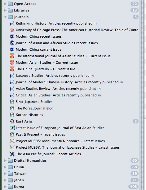Click the East Asia feed icon

[x=12, y=121]
